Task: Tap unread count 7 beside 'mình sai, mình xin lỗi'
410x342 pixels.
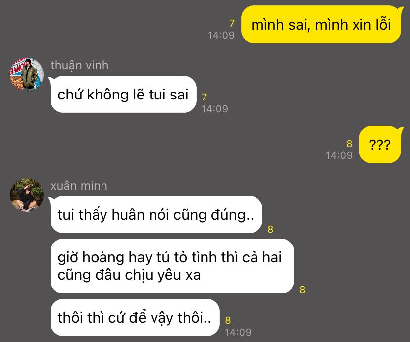Action: click(x=232, y=24)
